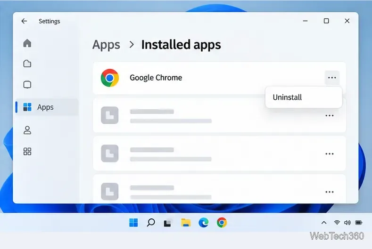The width and height of the screenshot is (372, 249).
Task: Select the Apps item in sidebar
Action: [x=47, y=107]
